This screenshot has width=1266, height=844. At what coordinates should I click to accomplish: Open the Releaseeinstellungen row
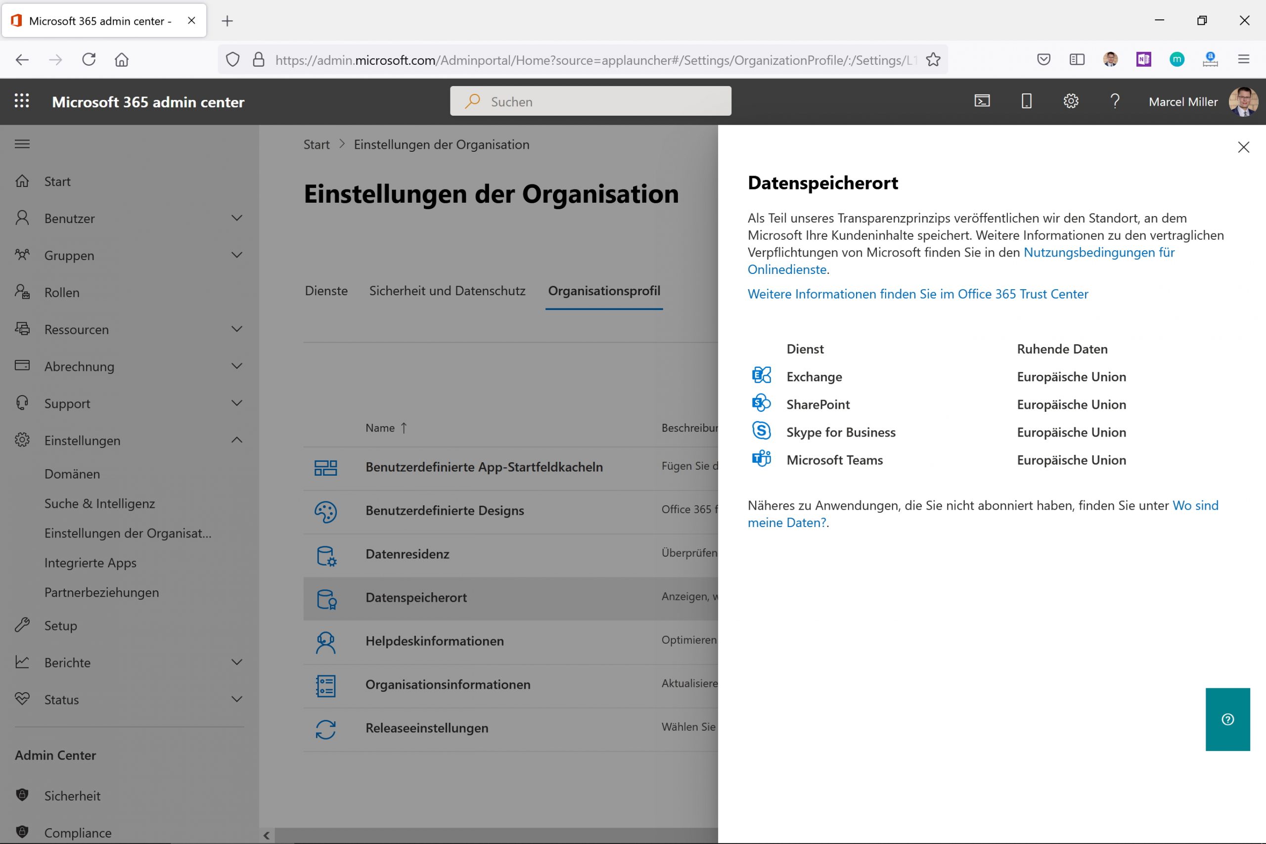(510, 729)
